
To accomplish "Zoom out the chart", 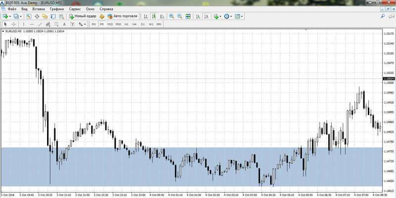I will [180, 16].
